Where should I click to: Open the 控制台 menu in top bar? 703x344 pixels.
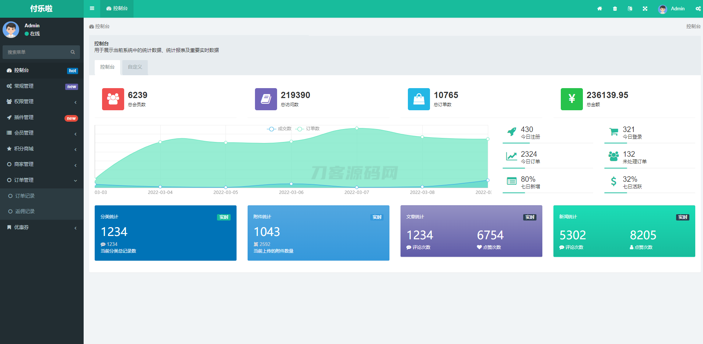tap(117, 8)
